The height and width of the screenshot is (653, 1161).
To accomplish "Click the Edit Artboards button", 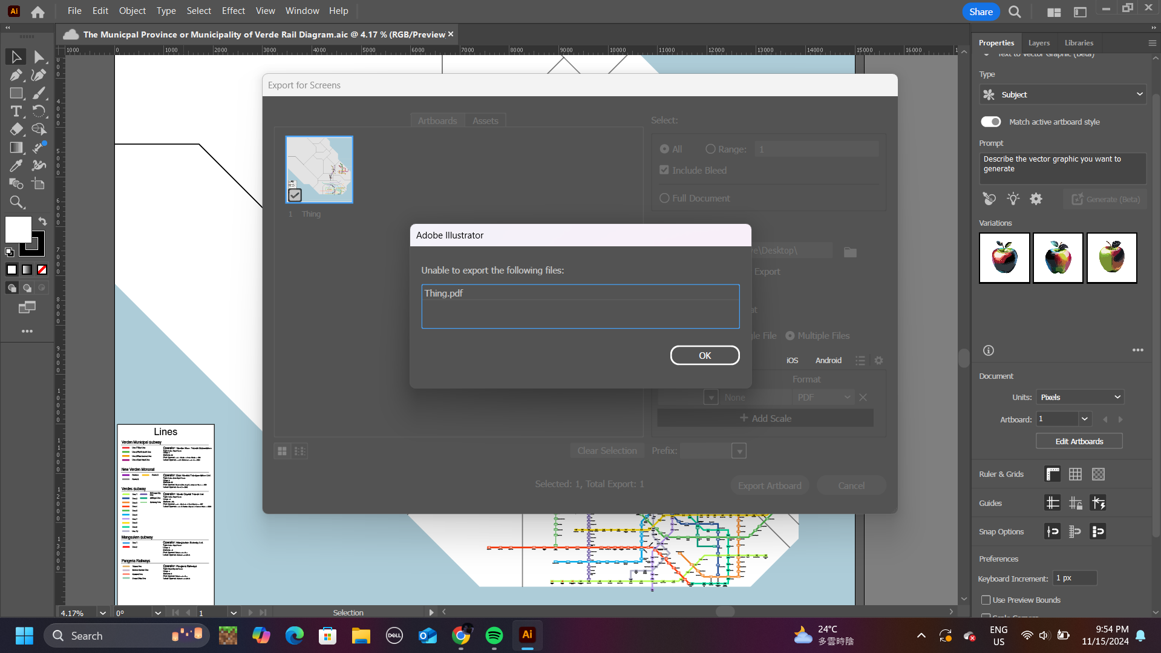I will [1079, 441].
